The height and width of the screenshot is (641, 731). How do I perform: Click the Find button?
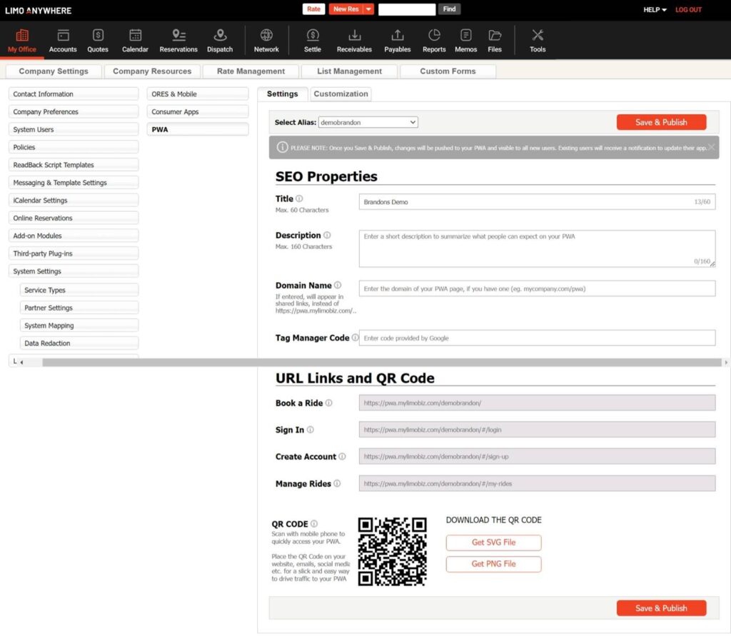click(x=449, y=9)
